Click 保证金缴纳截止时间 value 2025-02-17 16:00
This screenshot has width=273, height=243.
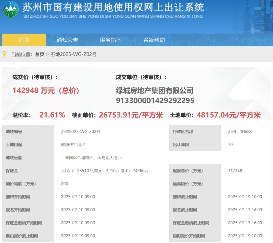pos(245,223)
